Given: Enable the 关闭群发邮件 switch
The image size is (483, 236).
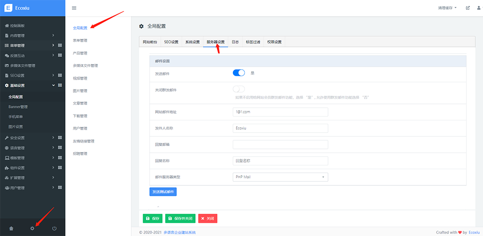Looking at the screenshot, I should (x=239, y=89).
